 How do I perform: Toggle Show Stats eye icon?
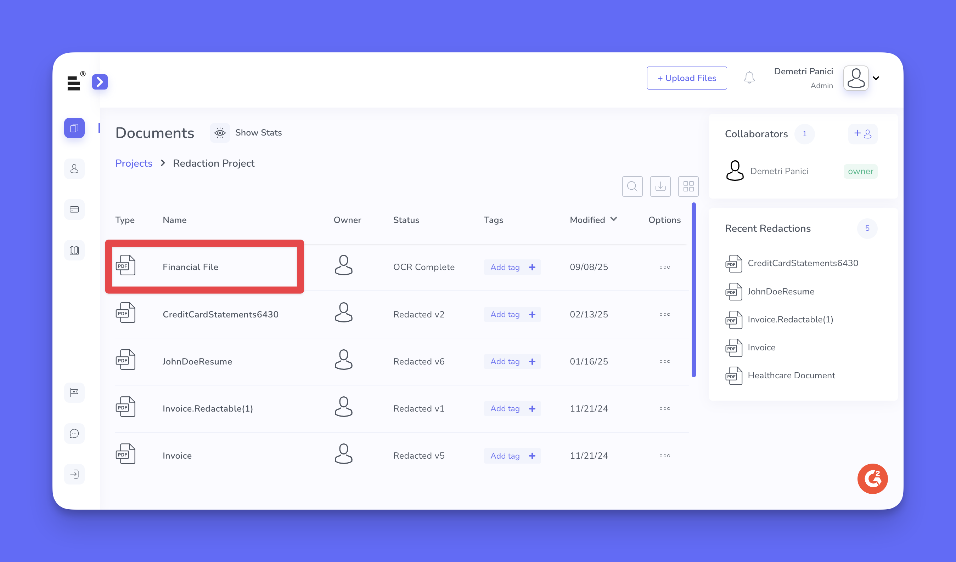(220, 133)
